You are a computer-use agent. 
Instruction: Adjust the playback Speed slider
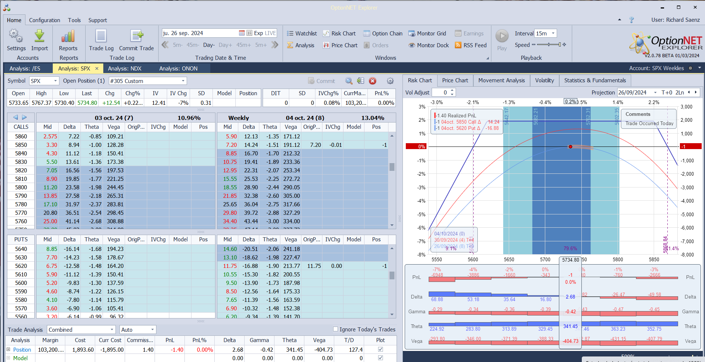549,45
